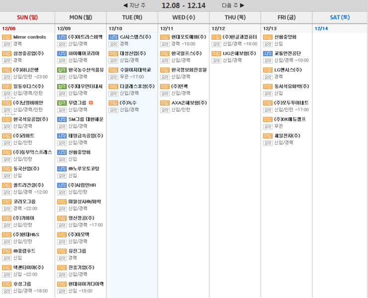Open the 영신정공(주) posting
Image resolution: width=368 pixels, height=298 pixels.
(81, 218)
